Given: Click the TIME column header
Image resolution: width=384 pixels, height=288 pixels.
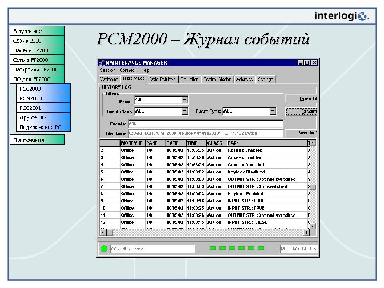Looking at the screenshot, I should pyautogui.click(x=196, y=143).
